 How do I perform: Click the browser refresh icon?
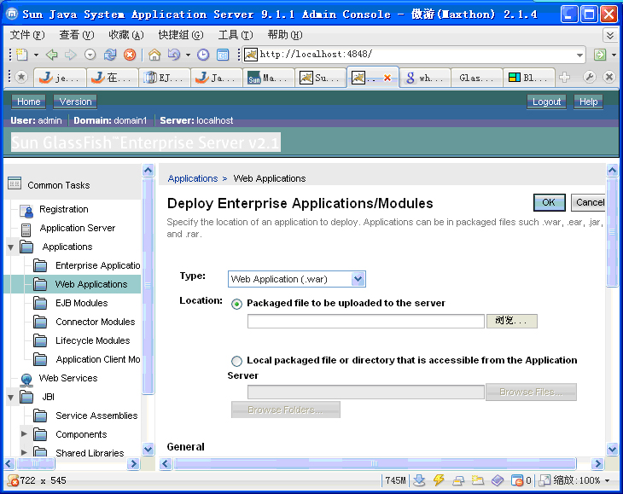coord(110,55)
